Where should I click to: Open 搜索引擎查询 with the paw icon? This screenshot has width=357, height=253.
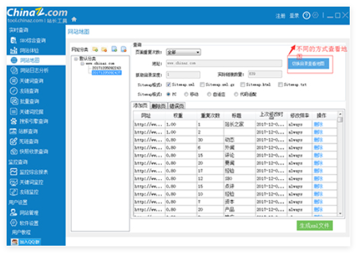pyautogui.click(x=29, y=122)
